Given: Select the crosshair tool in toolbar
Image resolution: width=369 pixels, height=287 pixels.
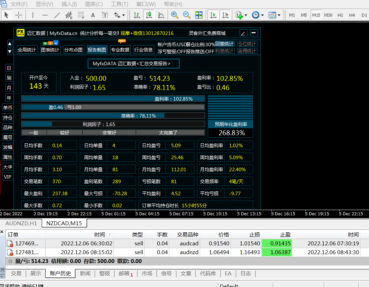Looking at the screenshot, I should tap(19, 15).
